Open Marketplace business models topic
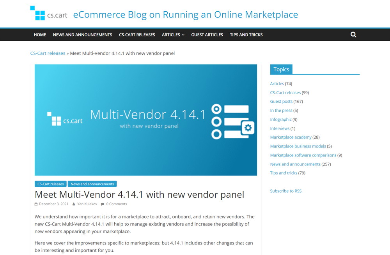The height and width of the screenshot is (255, 390). 298,146
